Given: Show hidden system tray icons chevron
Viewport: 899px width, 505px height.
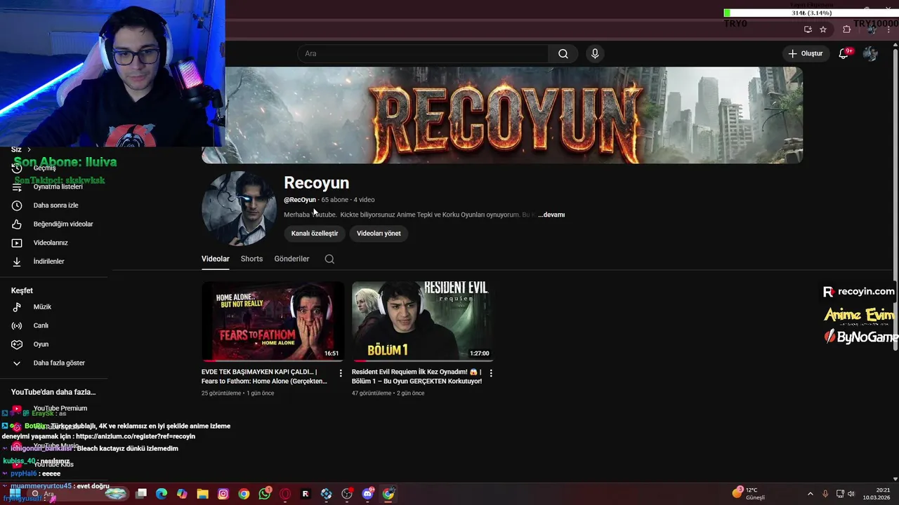Looking at the screenshot, I should 810,494.
